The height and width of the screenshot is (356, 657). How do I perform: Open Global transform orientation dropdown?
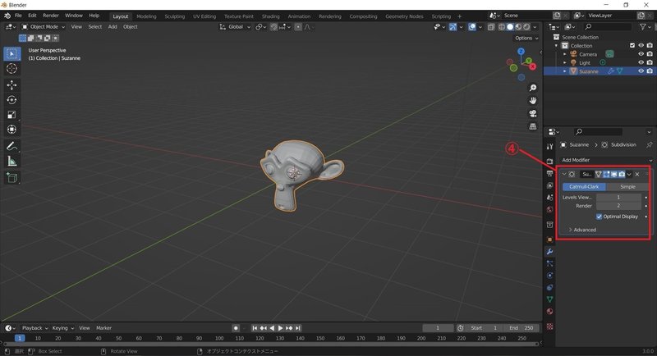click(x=235, y=27)
